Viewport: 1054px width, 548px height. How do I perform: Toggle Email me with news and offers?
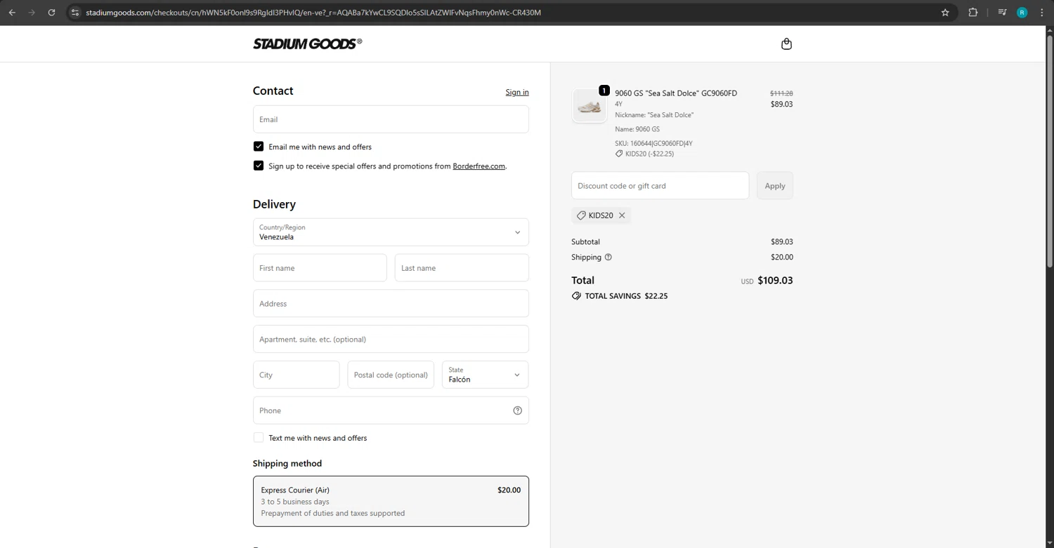(259, 147)
